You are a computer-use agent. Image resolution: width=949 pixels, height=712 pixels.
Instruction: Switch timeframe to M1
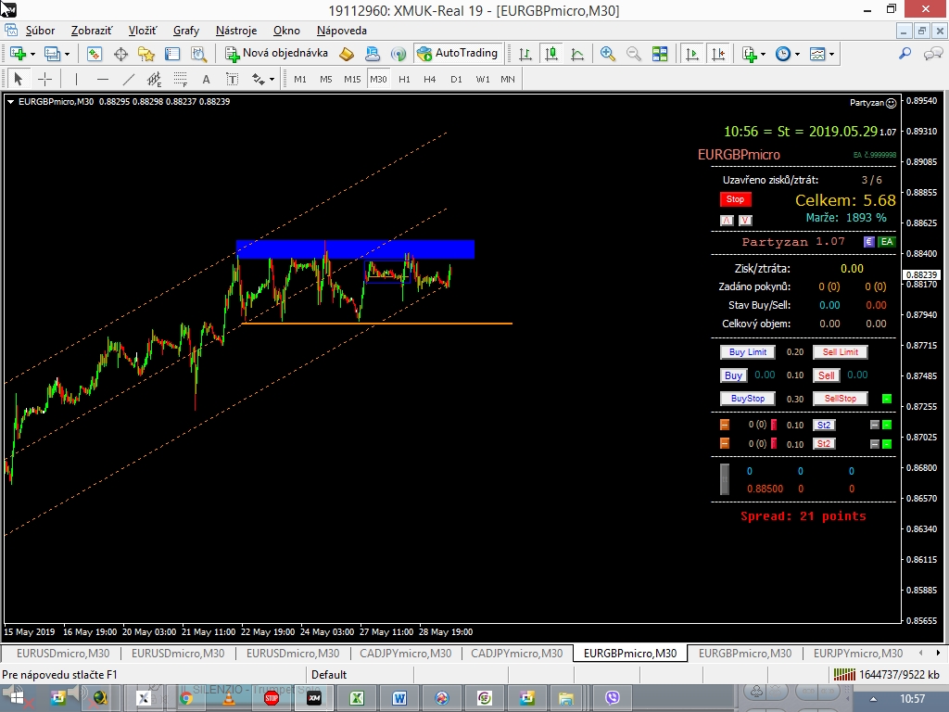pyautogui.click(x=300, y=79)
